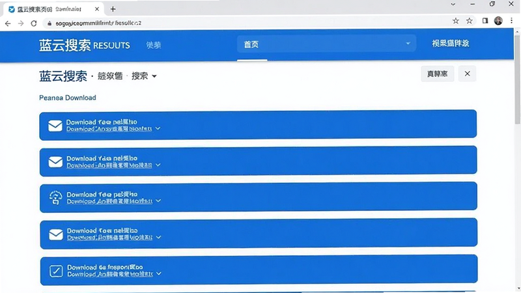Viewport: 521px width, 293px height.
Task: Click the vertical scrollbar thumb
Action: (517, 79)
